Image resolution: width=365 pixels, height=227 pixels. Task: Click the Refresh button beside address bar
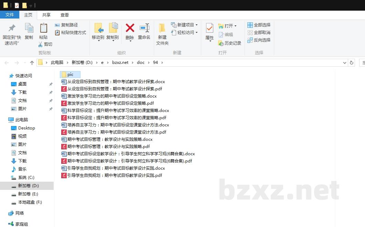coord(351,63)
